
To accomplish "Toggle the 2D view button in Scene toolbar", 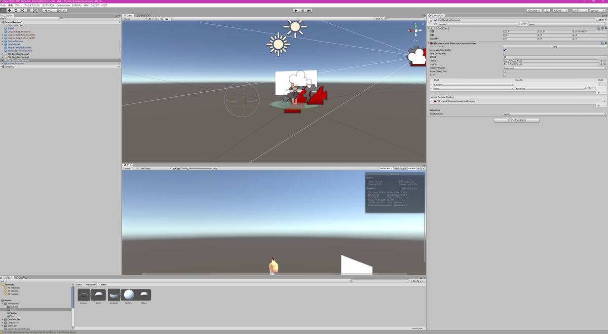I will (x=149, y=19).
